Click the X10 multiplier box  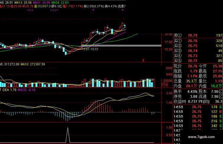165,85
